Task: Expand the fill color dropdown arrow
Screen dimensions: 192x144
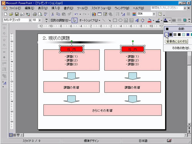Action: coord(153,20)
